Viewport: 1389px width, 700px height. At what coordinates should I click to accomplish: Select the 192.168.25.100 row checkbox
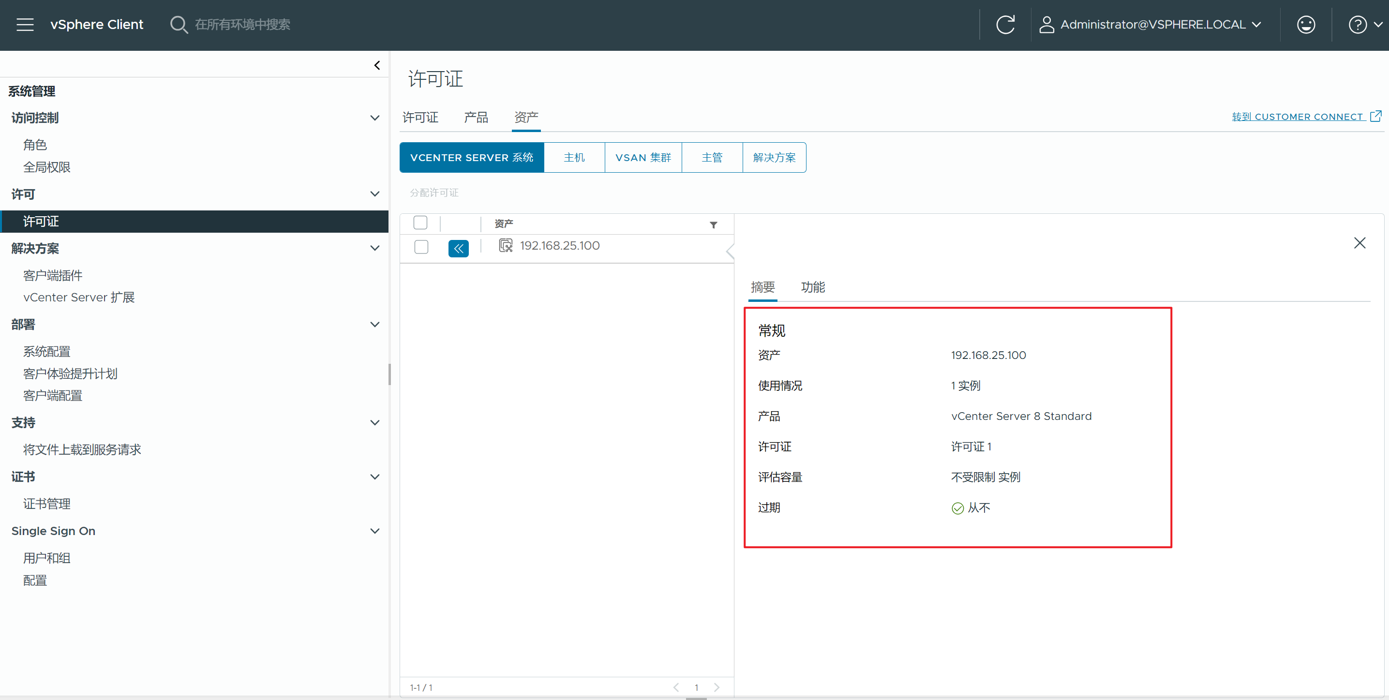pos(421,247)
